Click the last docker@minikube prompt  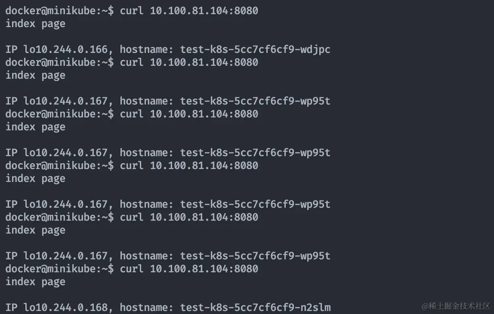pos(59,269)
